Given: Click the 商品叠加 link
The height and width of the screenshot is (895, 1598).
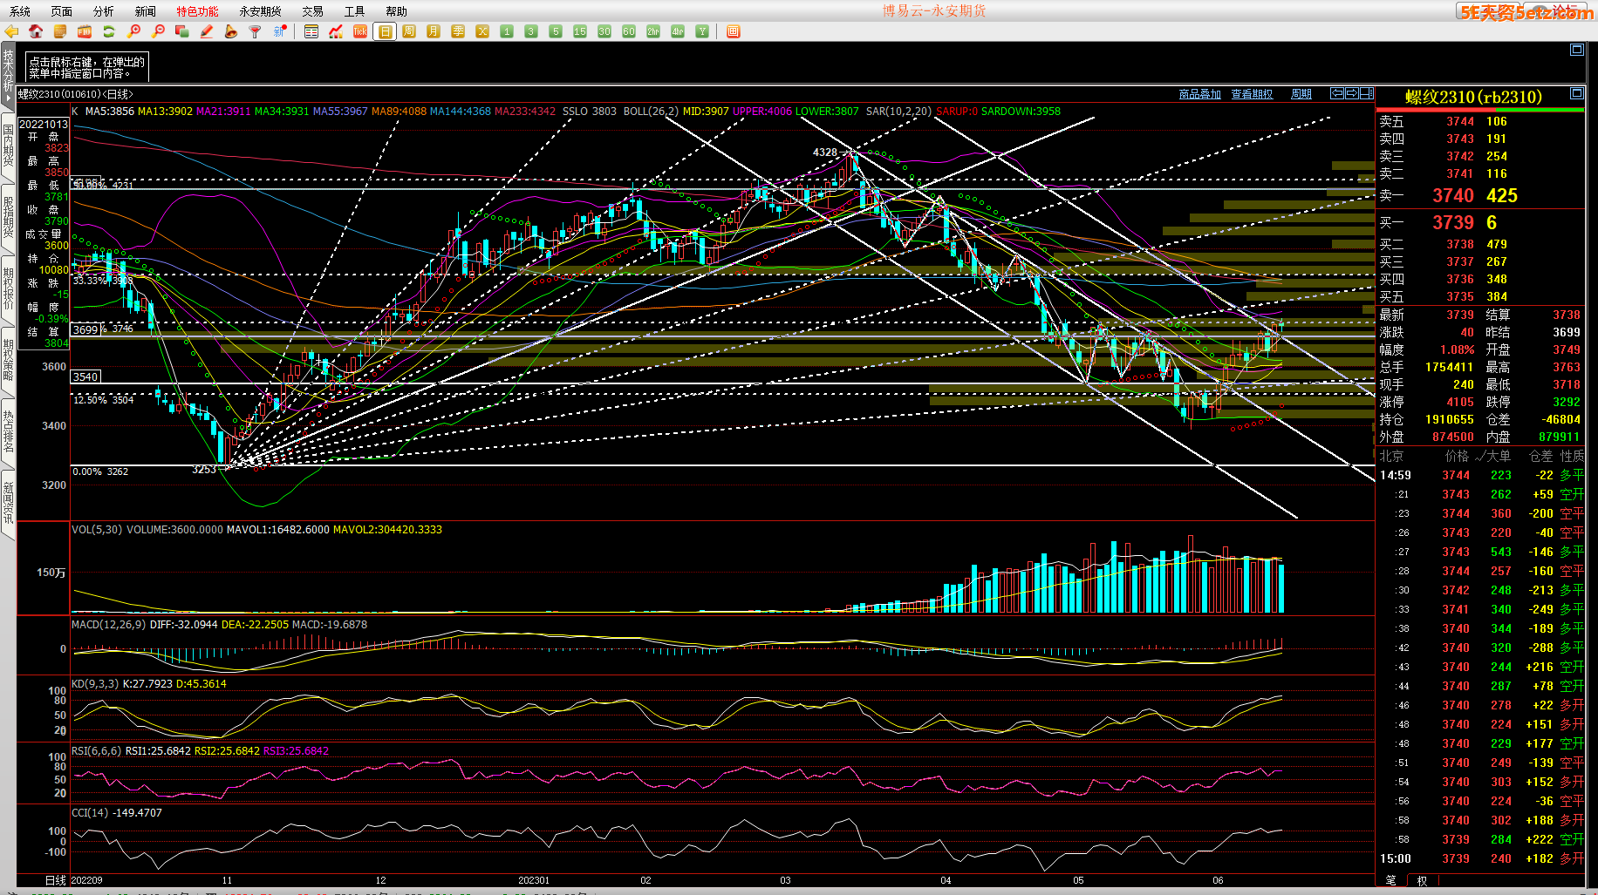Looking at the screenshot, I should tap(1199, 94).
